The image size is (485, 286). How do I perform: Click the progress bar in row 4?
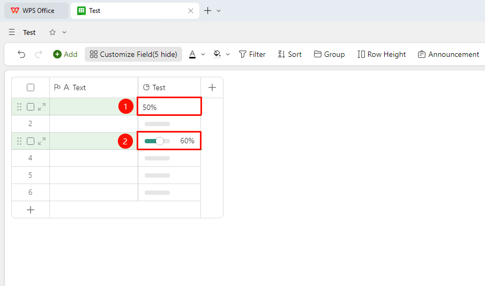[157, 158]
